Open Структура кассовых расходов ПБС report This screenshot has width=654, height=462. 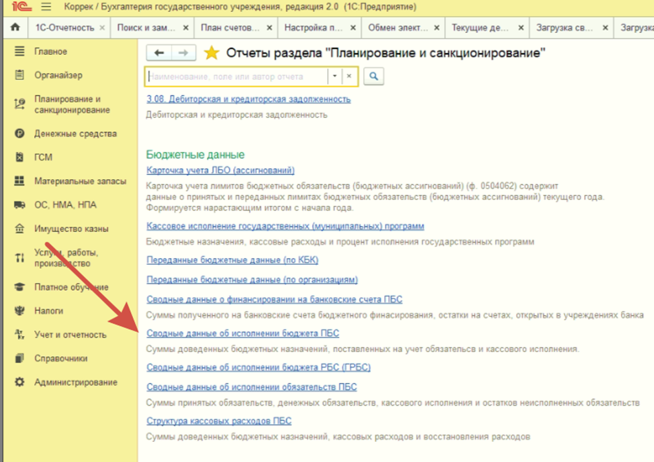219,420
